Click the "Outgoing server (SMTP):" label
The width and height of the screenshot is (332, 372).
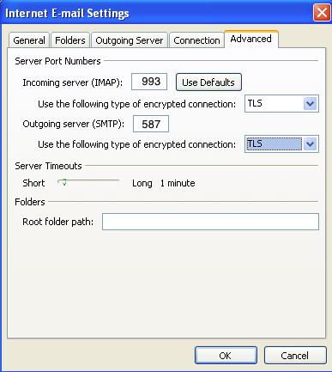pyautogui.click(x=74, y=124)
